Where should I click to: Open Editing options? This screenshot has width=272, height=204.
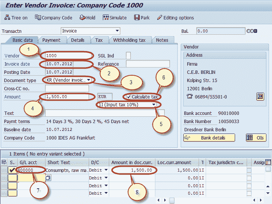click(x=175, y=18)
